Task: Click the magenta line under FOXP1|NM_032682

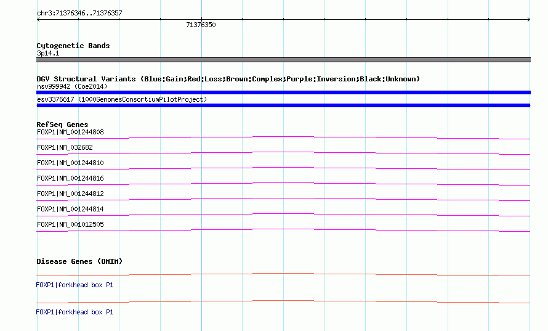Action: tap(283, 153)
